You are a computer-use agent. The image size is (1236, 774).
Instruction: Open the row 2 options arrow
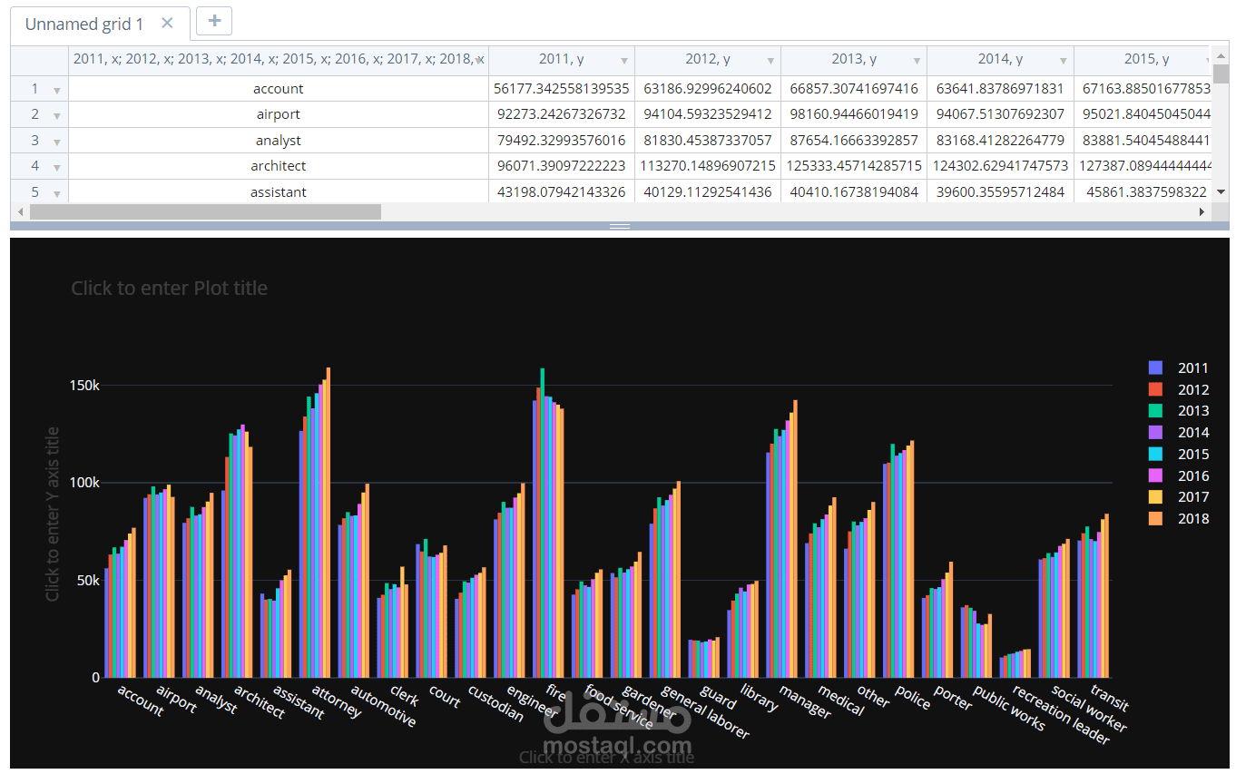pyautogui.click(x=57, y=116)
